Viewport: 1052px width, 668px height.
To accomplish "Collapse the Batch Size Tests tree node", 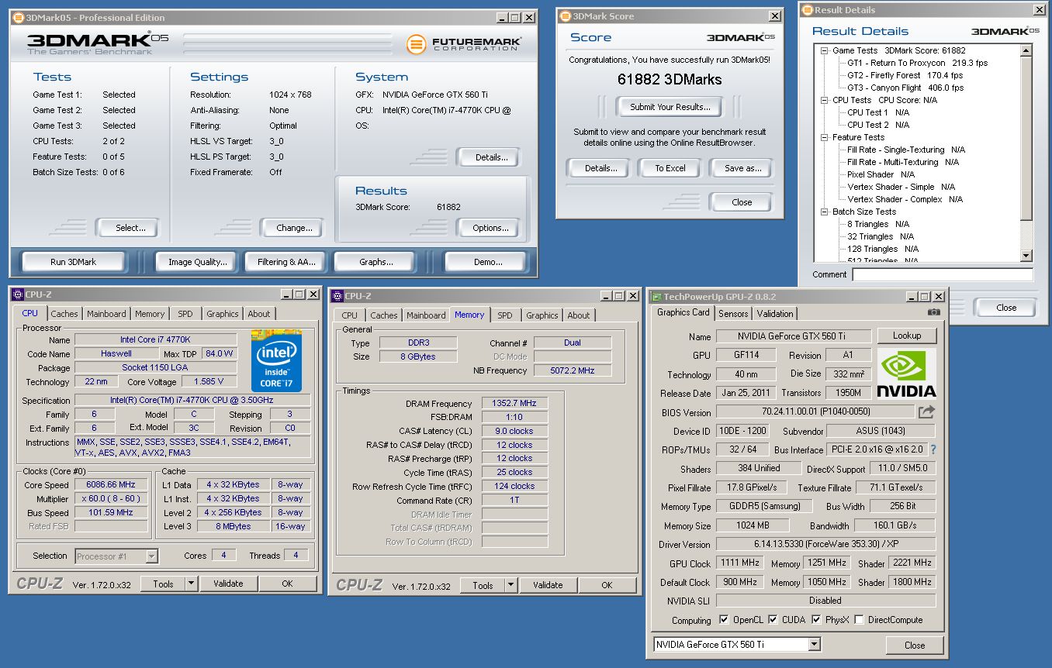I will point(825,212).
